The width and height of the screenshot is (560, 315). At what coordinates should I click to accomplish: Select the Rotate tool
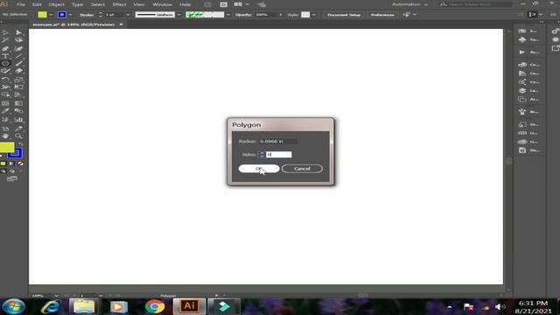[x=5, y=80]
